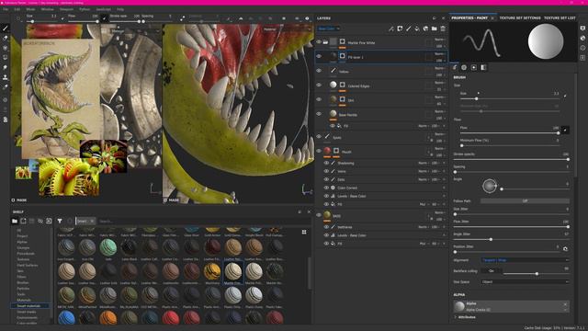Open blend mode dropdown for Yellow layer
Screen dimensions: 588x331
[x=440, y=68]
